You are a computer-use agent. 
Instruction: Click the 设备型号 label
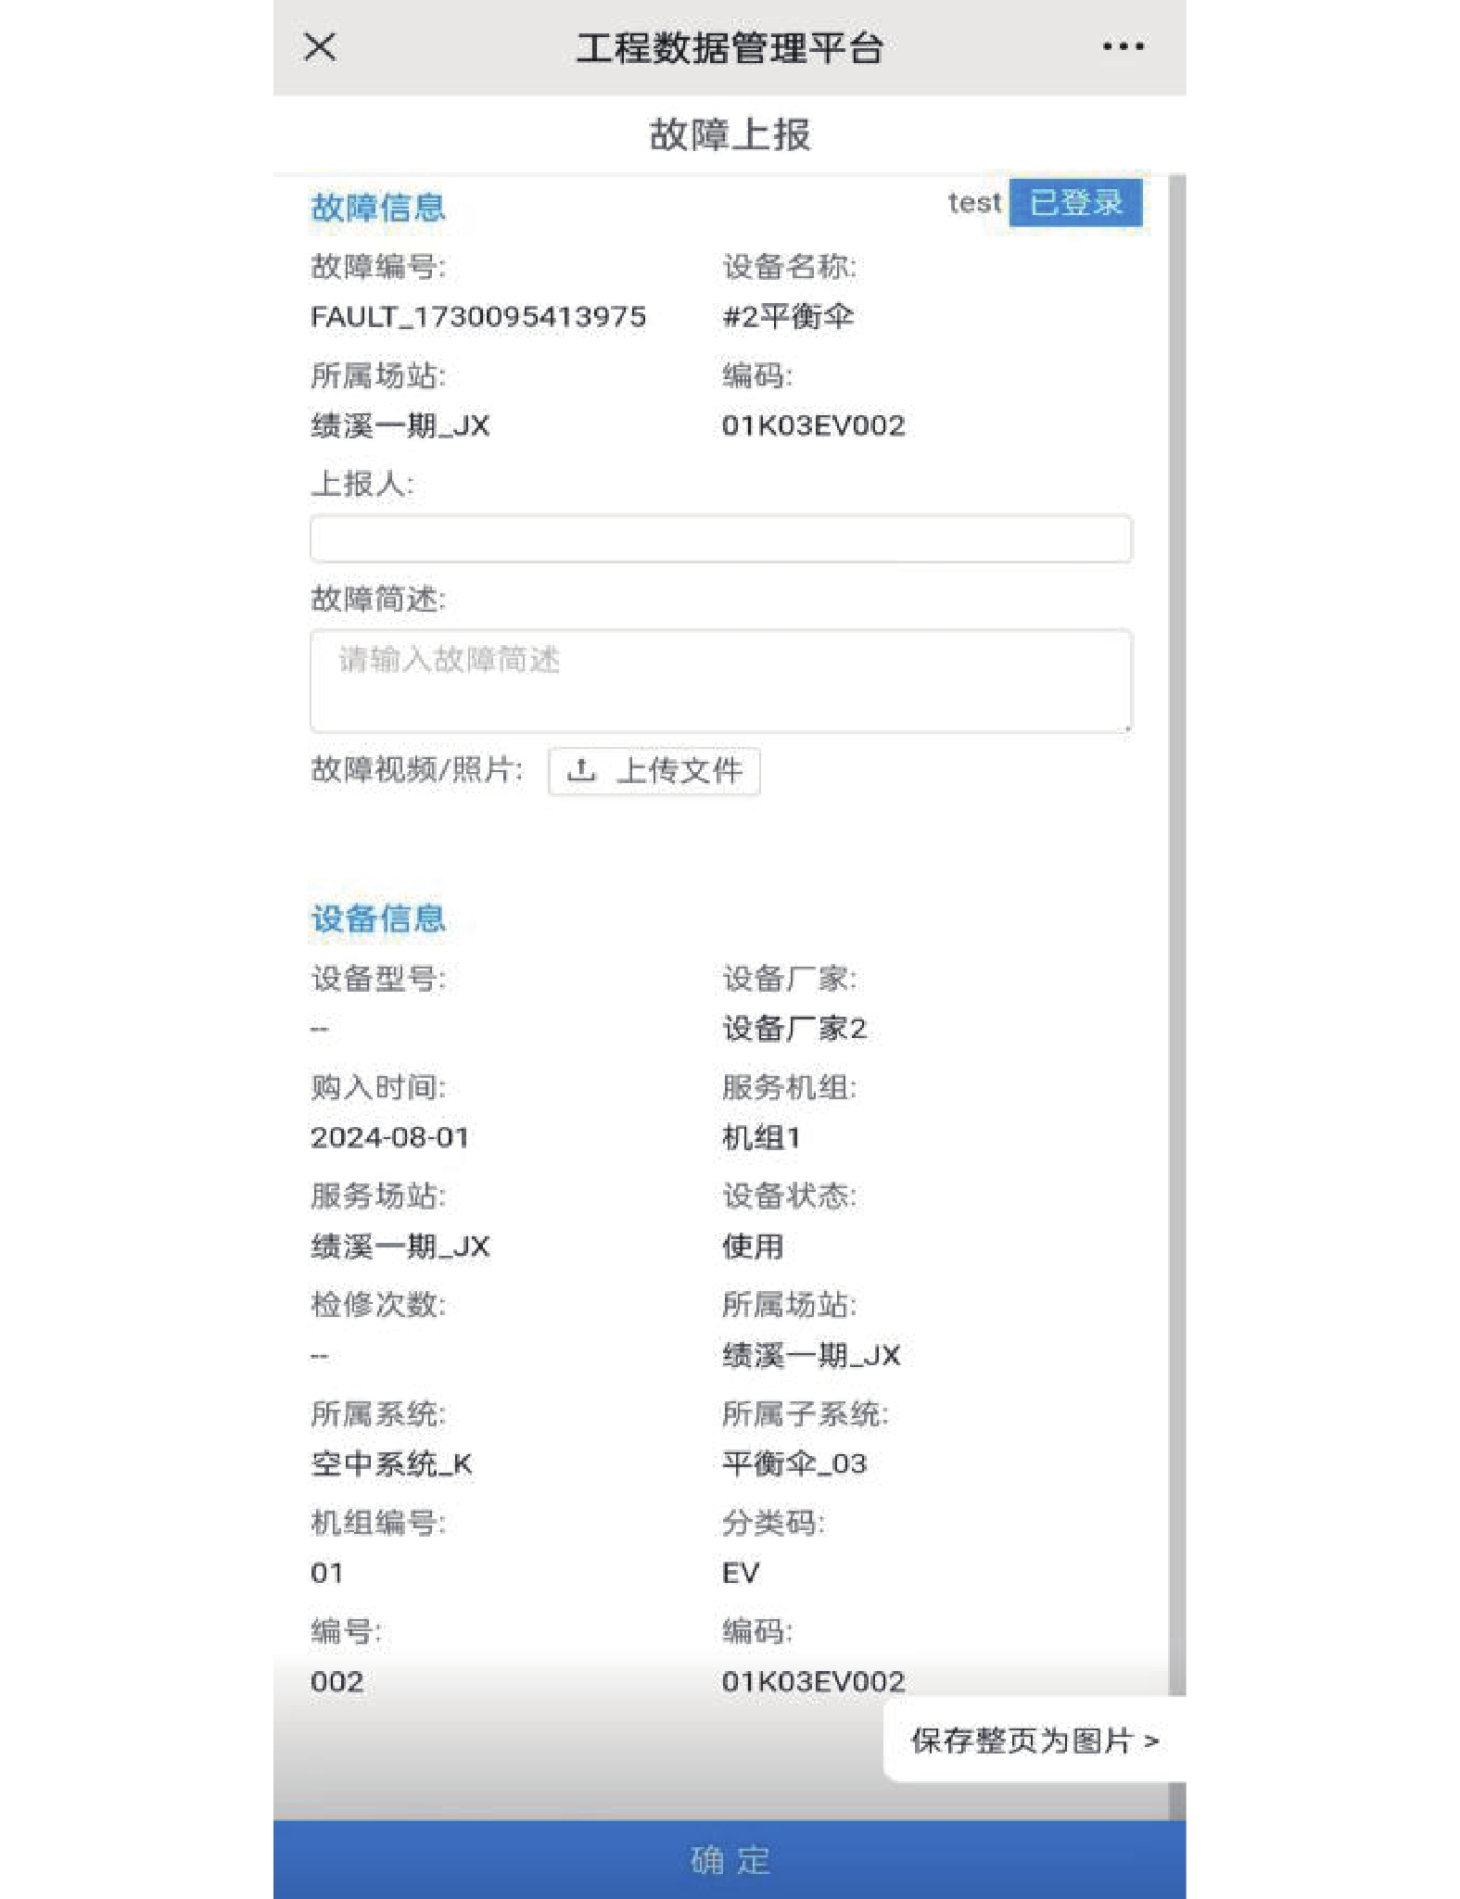tap(378, 979)
